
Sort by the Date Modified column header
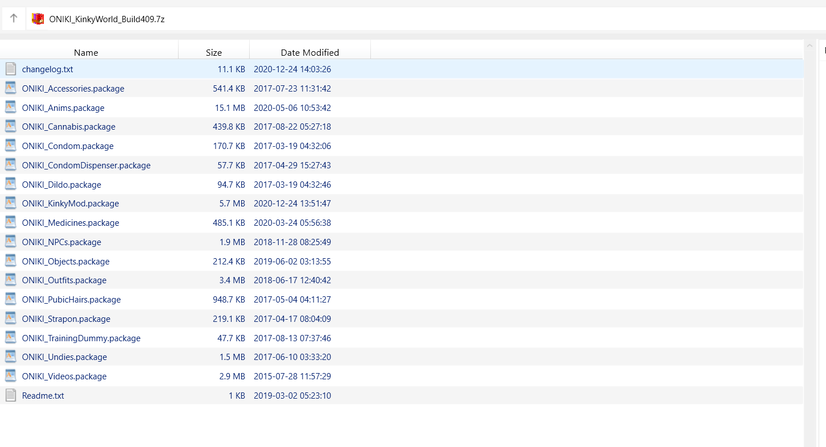(x=309, y=52)
